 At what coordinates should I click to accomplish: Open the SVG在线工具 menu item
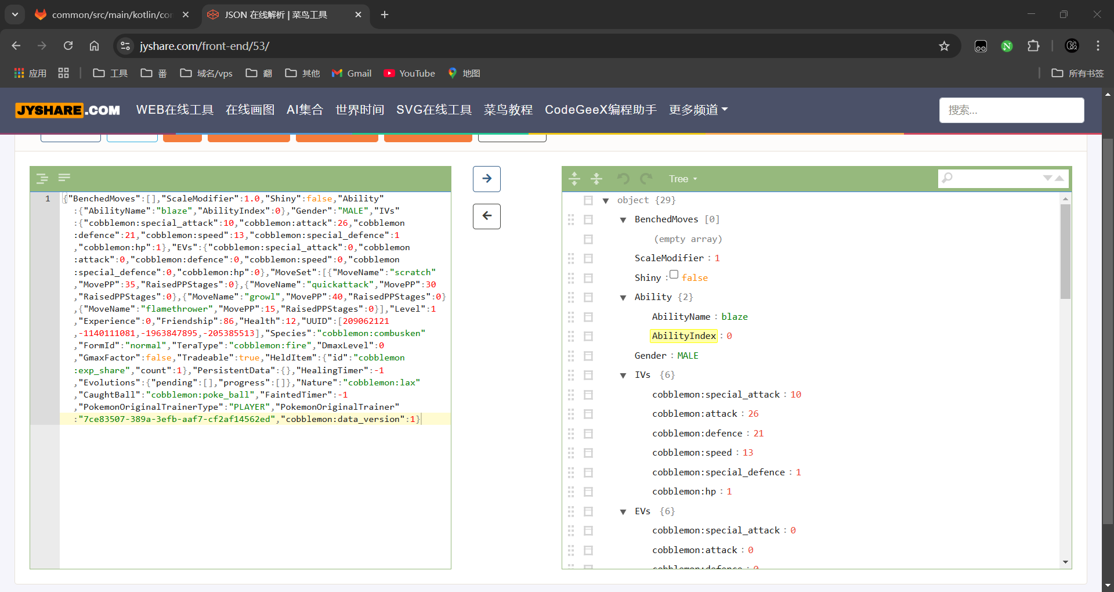[433, 110]
